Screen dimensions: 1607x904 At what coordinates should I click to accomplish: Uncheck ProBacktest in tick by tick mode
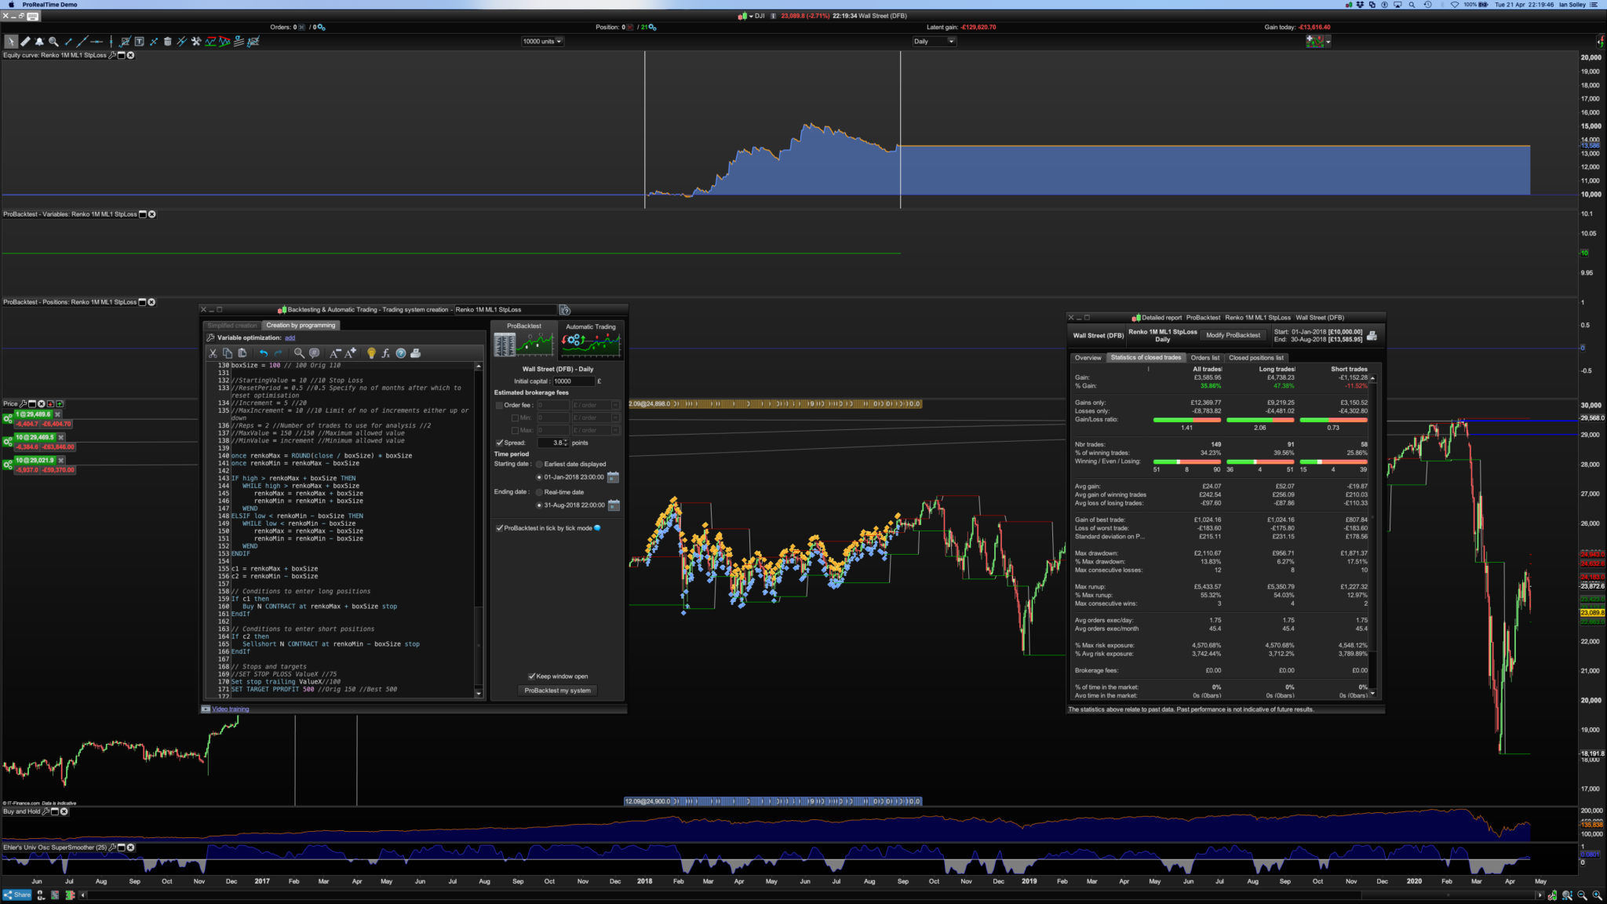click(500, 528)
